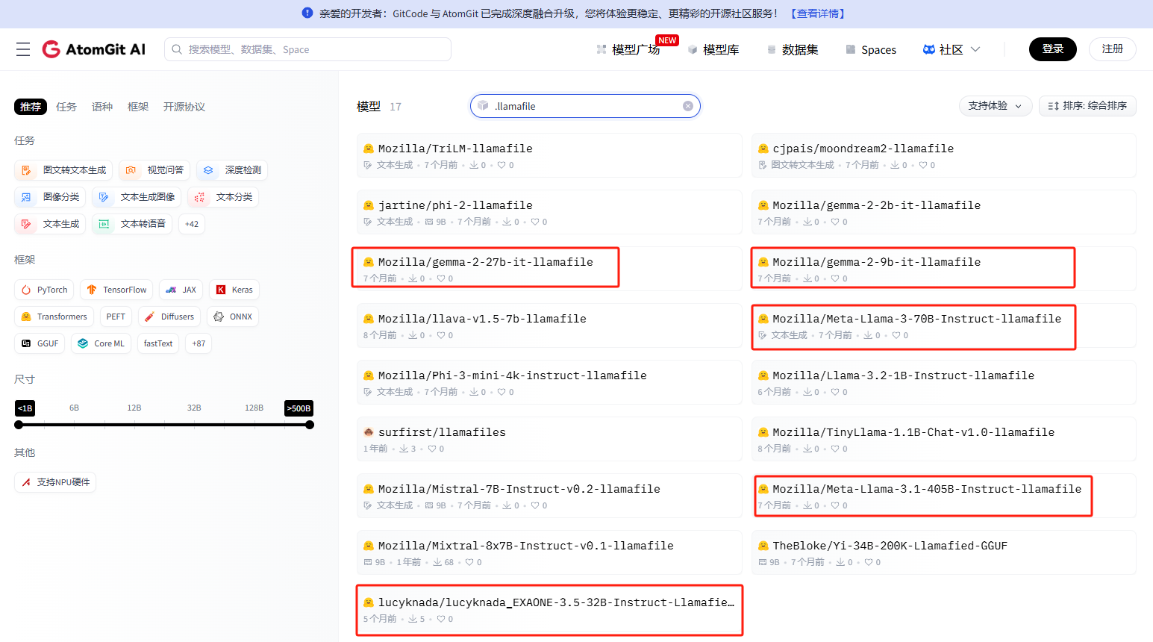The width and height of the screenshot is (1153, 642).
Task: Filter by 文本生成图像 task
Action: tap(137, 197)
